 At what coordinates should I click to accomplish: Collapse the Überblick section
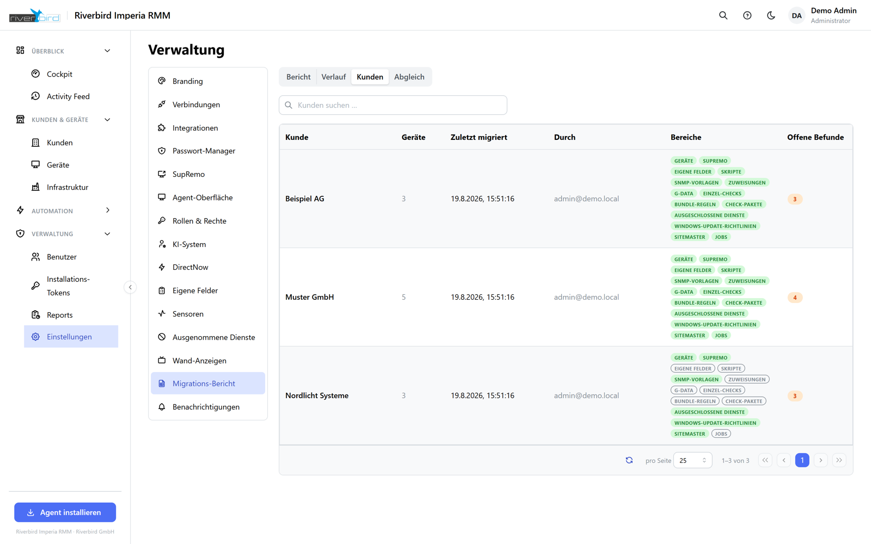(x=65, y=51)
